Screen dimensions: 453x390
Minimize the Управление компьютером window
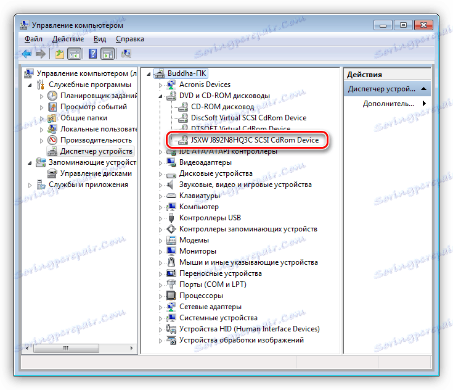coord(383,25)
